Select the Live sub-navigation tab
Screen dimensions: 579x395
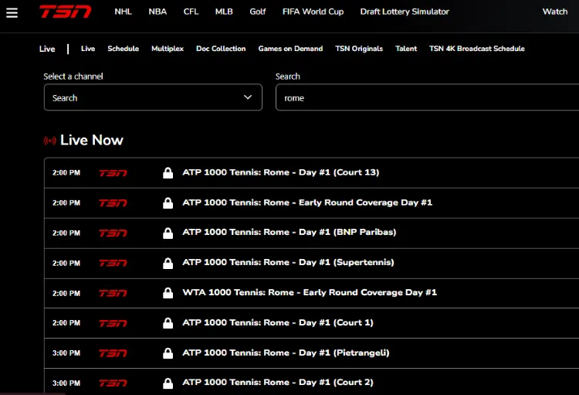(88, 49)
